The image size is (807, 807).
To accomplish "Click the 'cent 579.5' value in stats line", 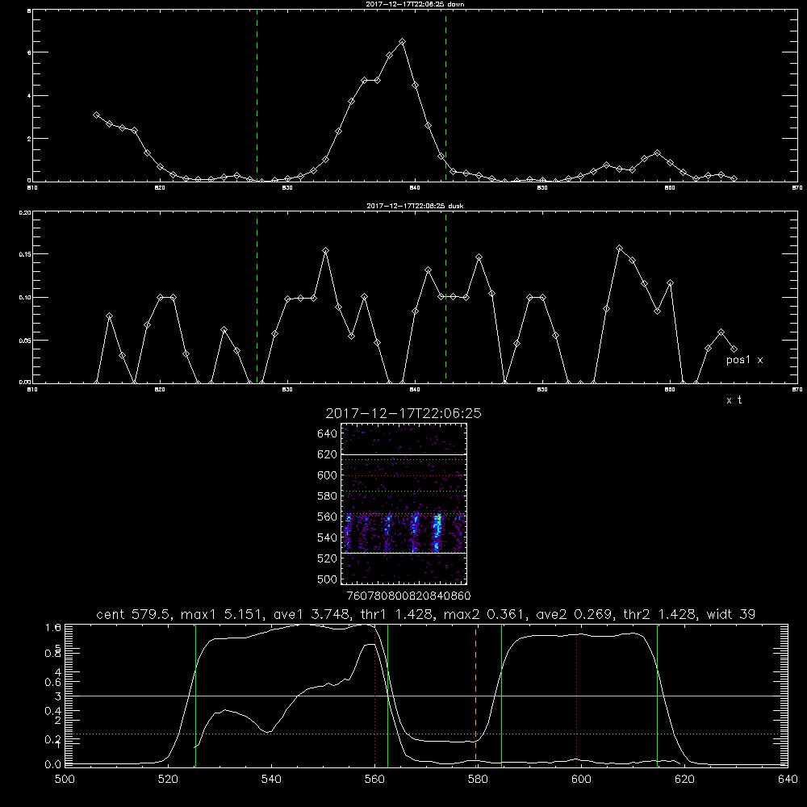I will click(135, 614).
